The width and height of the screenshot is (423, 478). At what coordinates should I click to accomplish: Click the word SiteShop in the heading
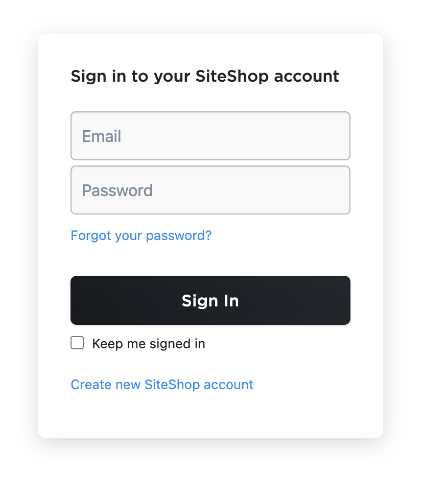232,76
